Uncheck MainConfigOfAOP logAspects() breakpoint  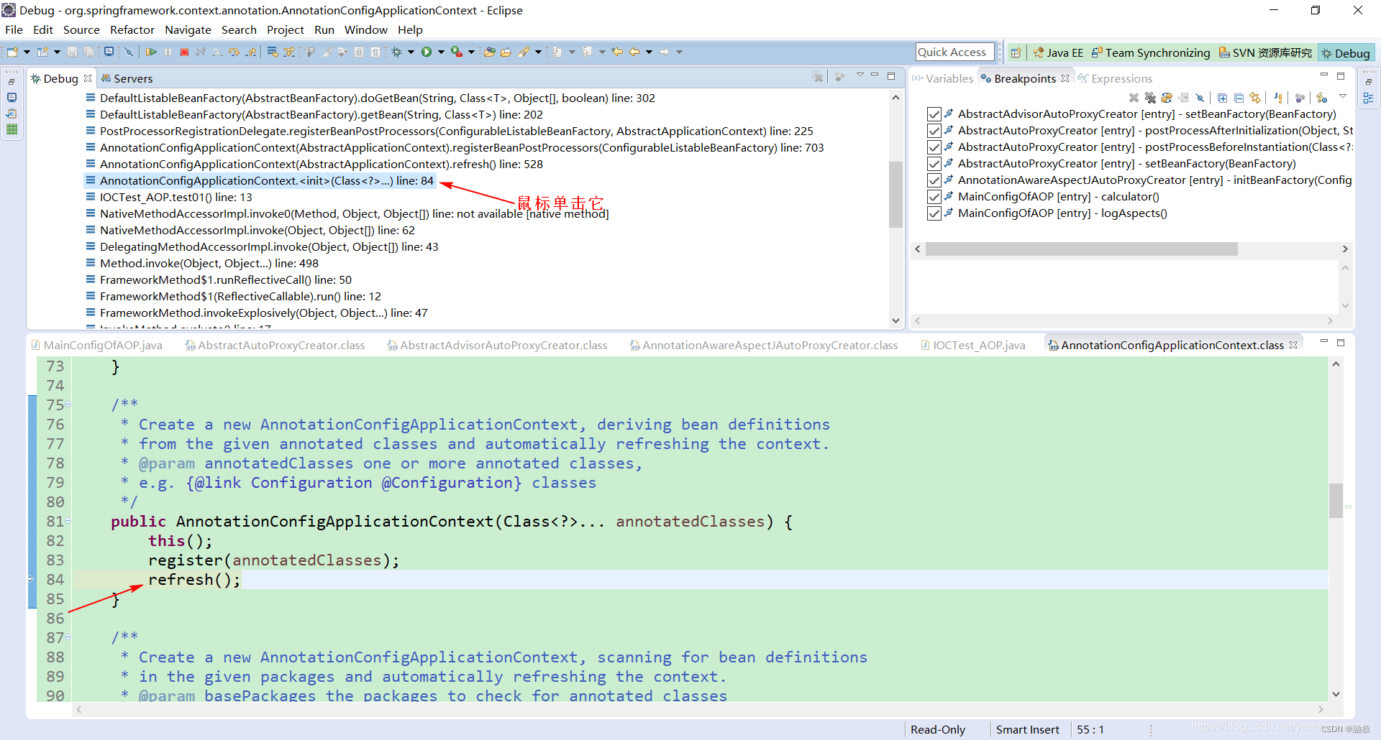pos(934,213)
